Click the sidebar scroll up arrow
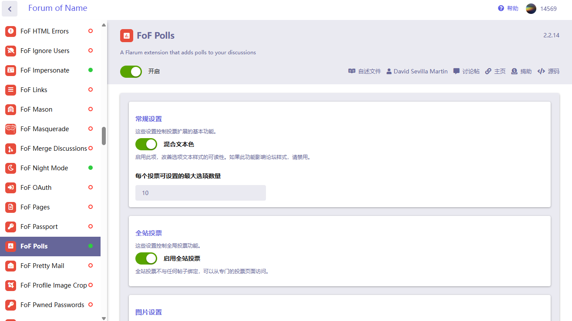This screenshot has height=321, width=572. (104, 25)
